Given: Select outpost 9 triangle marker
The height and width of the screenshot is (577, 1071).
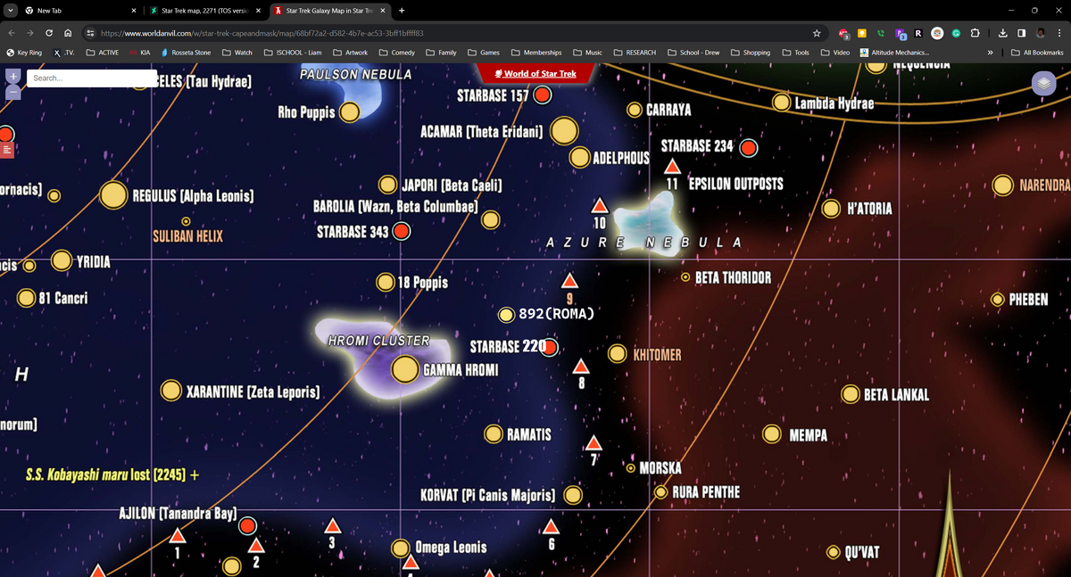Looking at the screenshot, I should 569,281.
